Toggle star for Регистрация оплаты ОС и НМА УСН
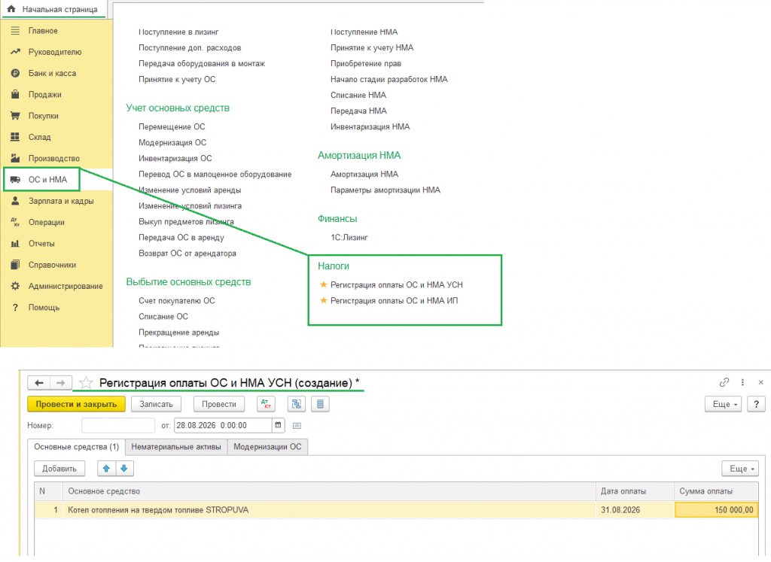This screenshot has width=771, height=562. pos(324,285)
